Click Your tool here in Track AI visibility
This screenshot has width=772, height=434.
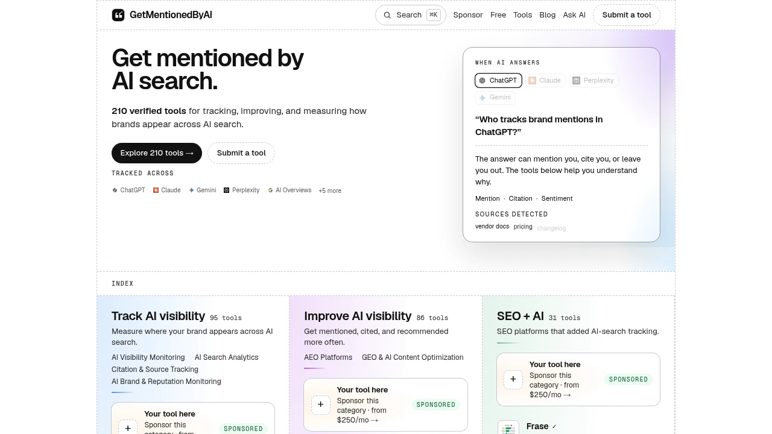pos(170,414)
